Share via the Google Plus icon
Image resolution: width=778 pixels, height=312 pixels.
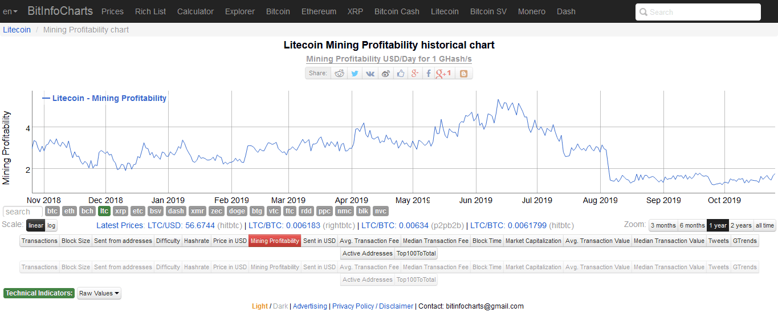point(415,73)
